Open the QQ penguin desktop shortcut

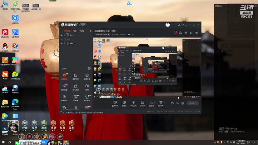tap(5, 47)
